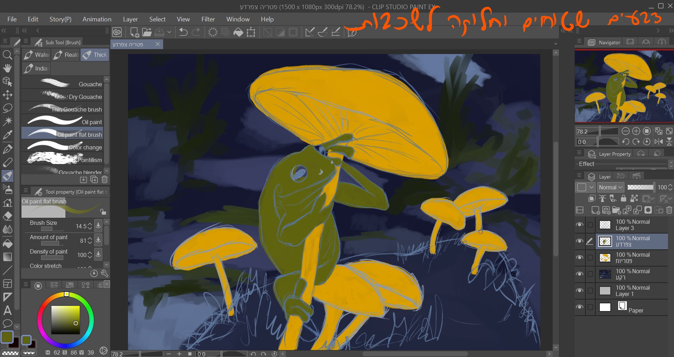
Task: Click the Fill bucket icon in command bar
Action: [238, 32]
